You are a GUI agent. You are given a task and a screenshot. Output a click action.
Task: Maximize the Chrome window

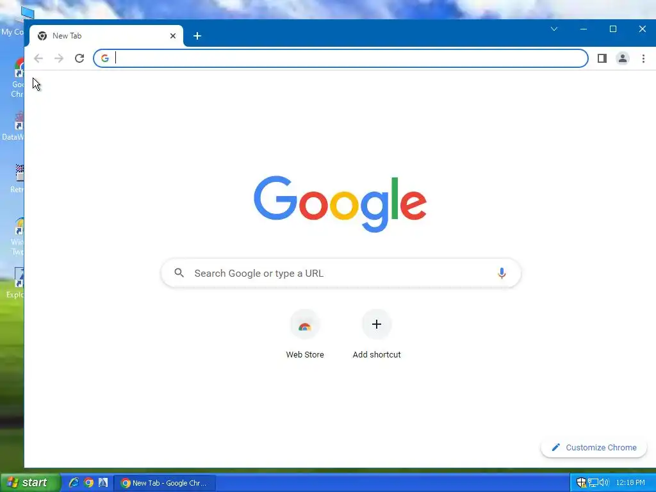(x=613, y=29)
